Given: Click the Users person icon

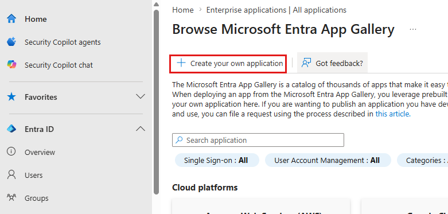Looking at the screenshot, I should pyautogui.click(x=11, y=175).
